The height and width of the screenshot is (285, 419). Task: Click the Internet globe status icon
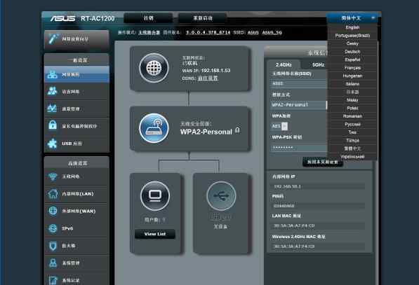154,68
